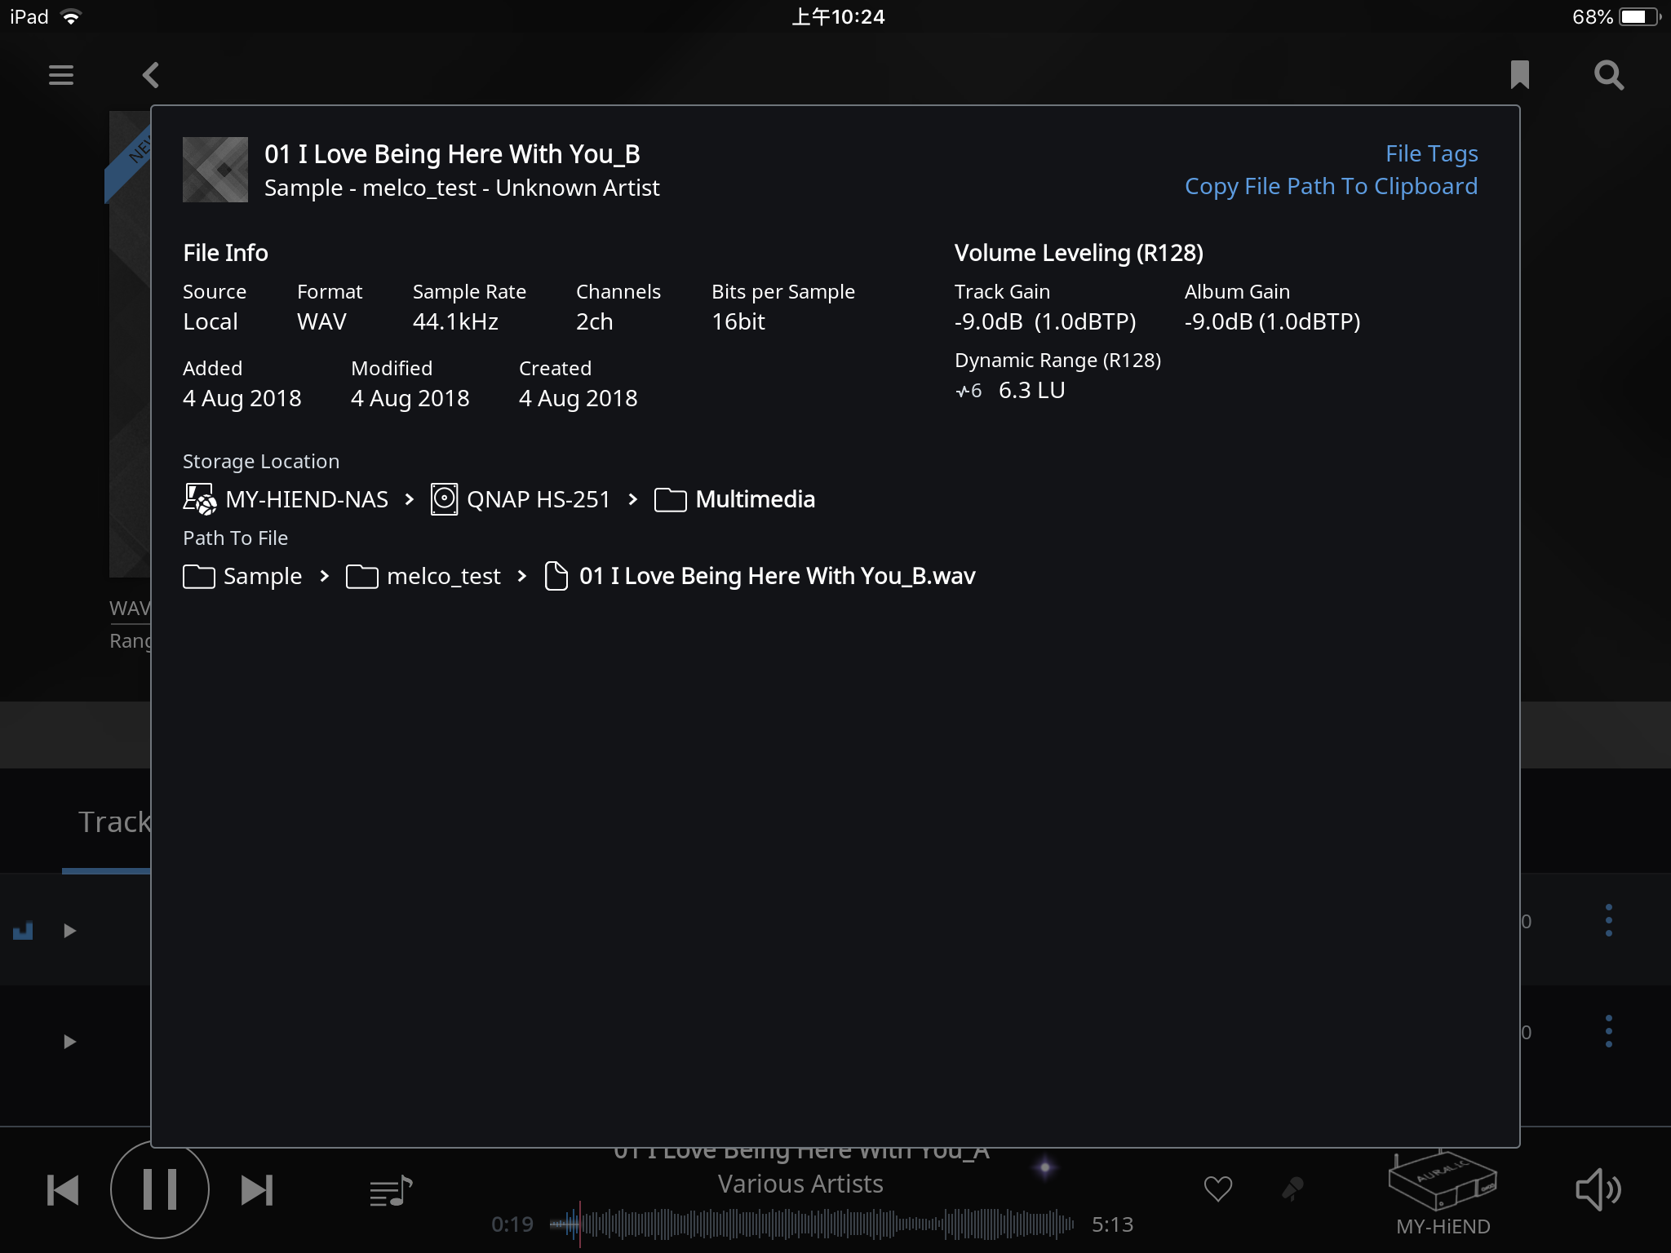Select the MY-HiEND audio zone device
1671x1253 pixels.
click(1443, 1194)
